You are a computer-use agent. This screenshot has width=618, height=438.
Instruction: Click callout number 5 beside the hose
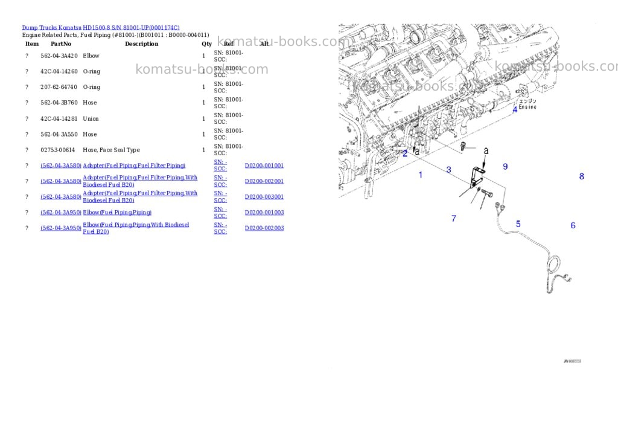click(x=518, y=224)
